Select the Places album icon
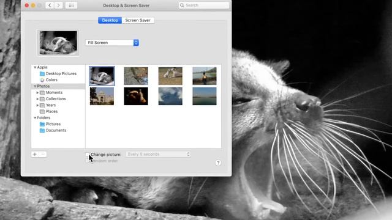The width and height of the screenshot is (392, 220). click(42, 111)
